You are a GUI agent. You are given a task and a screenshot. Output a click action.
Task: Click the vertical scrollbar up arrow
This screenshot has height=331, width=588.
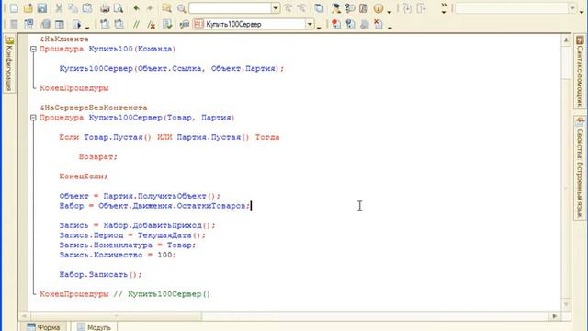coord(566,40)
